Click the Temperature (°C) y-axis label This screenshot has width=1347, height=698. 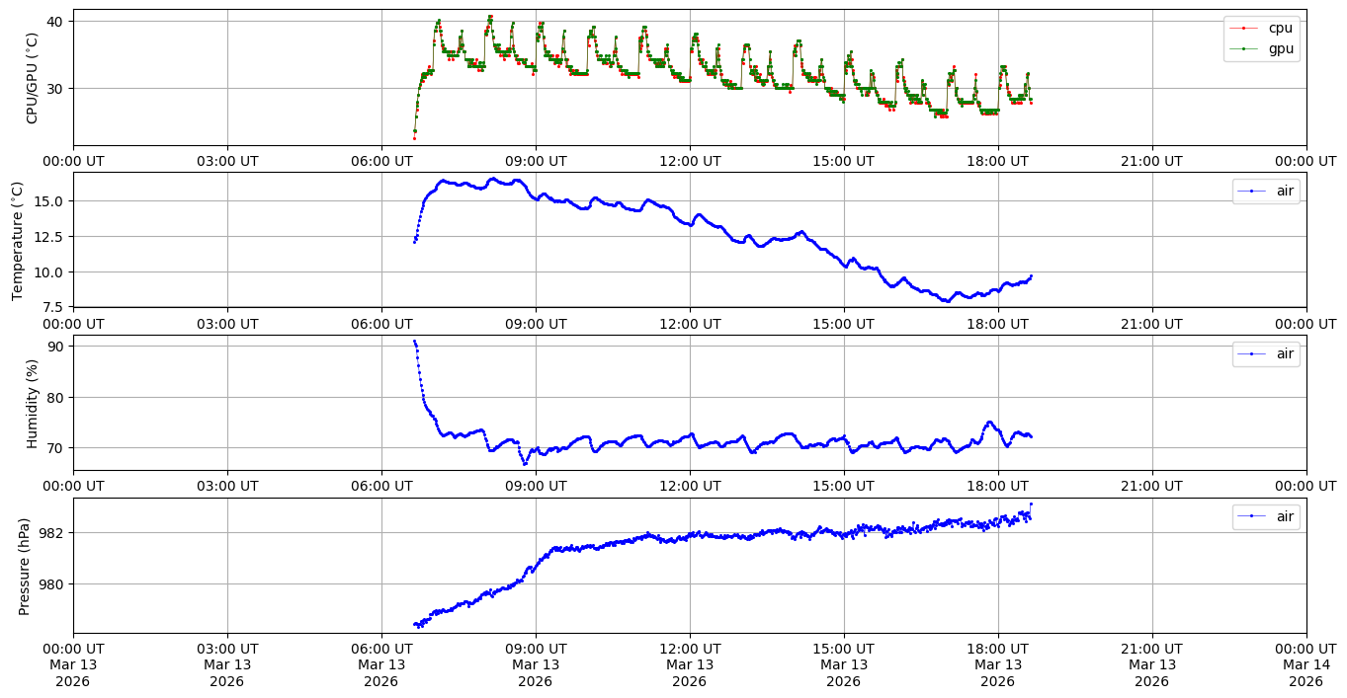click(18, 240)
